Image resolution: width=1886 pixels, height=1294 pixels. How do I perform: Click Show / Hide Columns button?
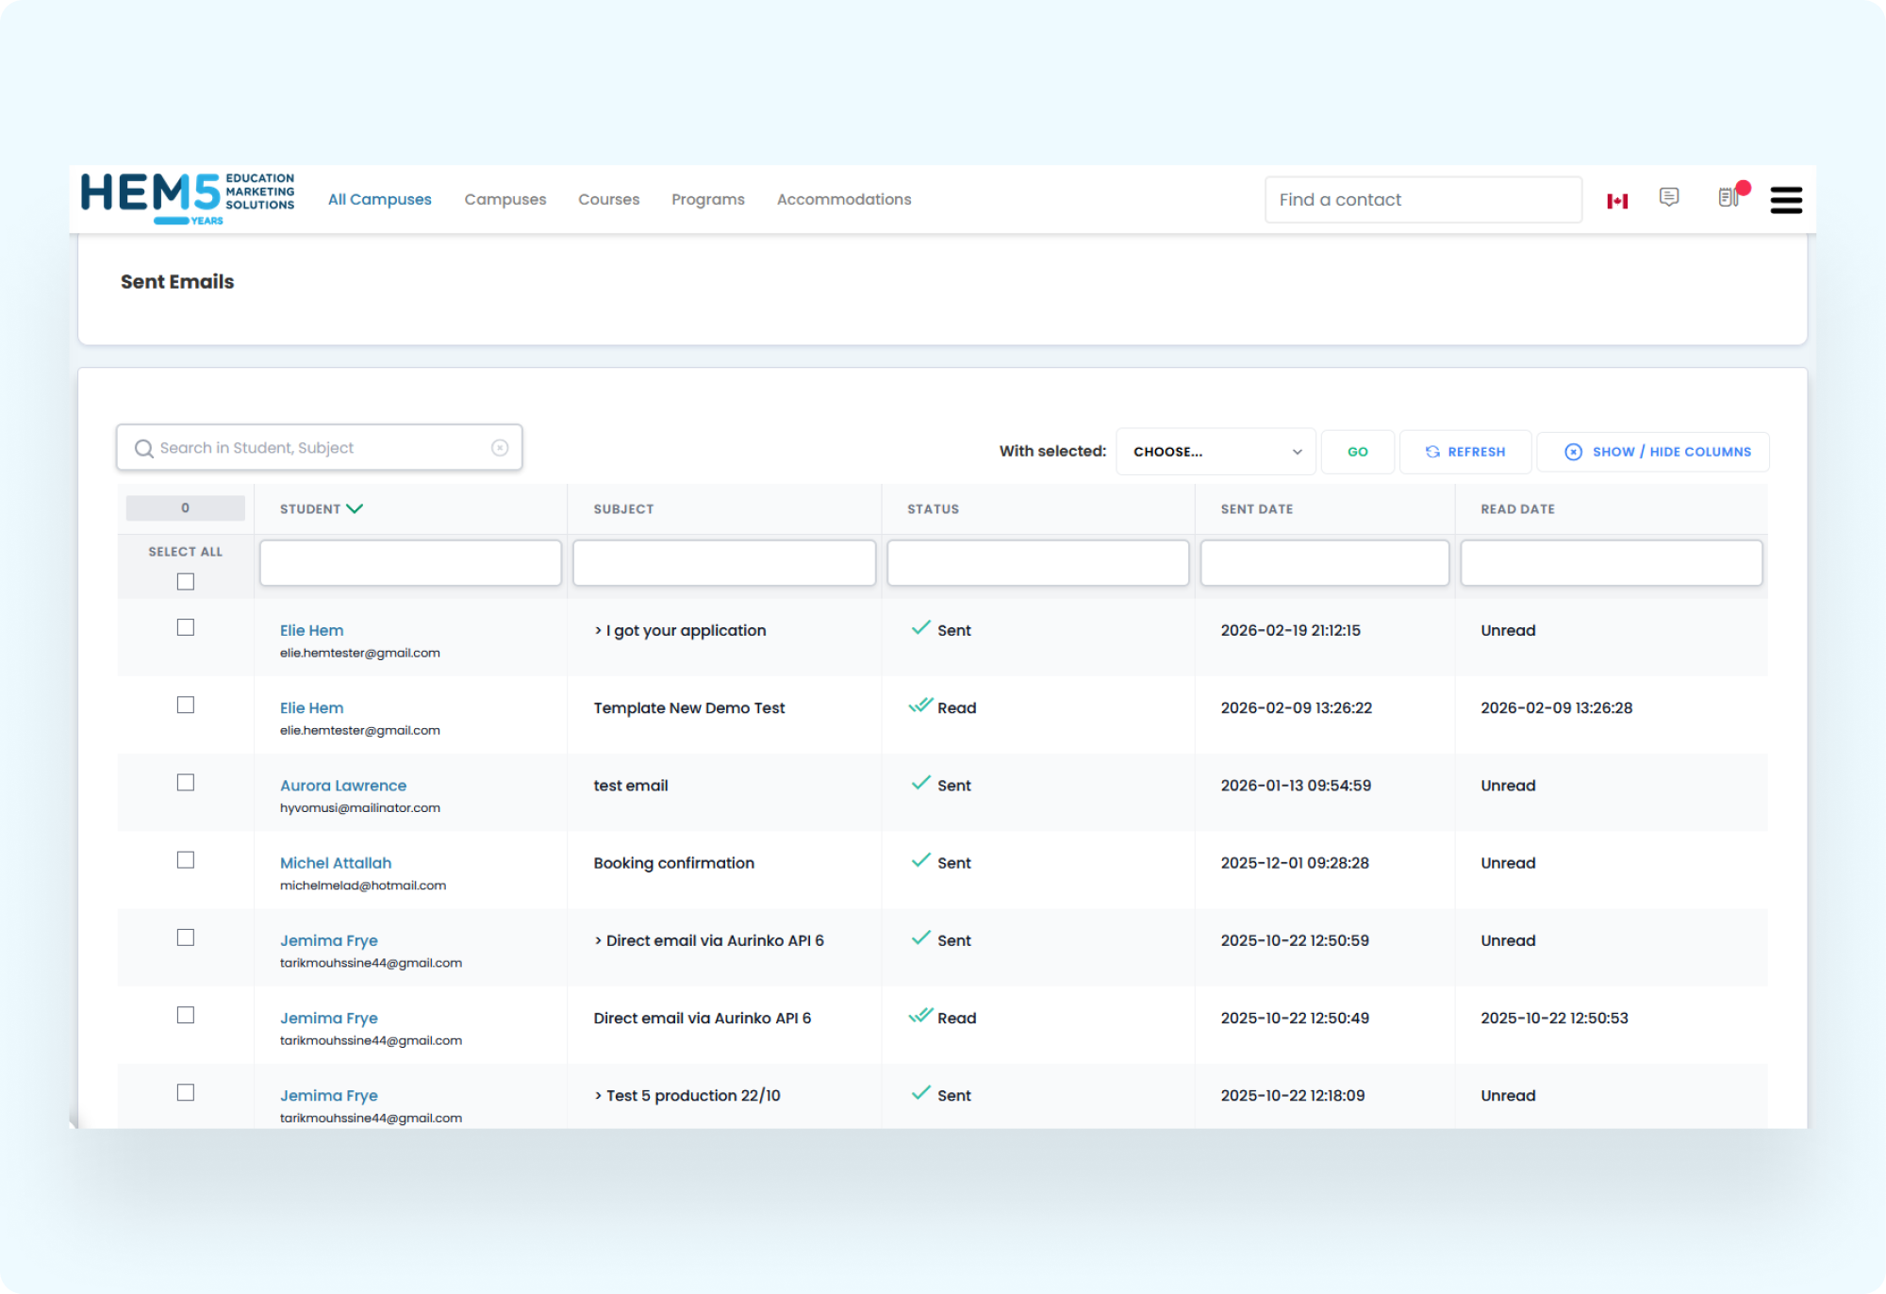tap(1654, 452)
